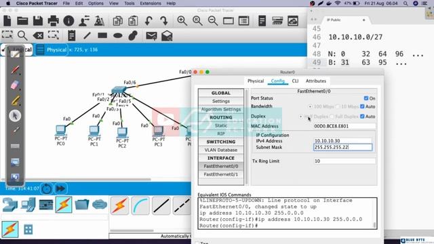
Task: Select FastEthernet0/1 interface
Action: tap(221, 174)
